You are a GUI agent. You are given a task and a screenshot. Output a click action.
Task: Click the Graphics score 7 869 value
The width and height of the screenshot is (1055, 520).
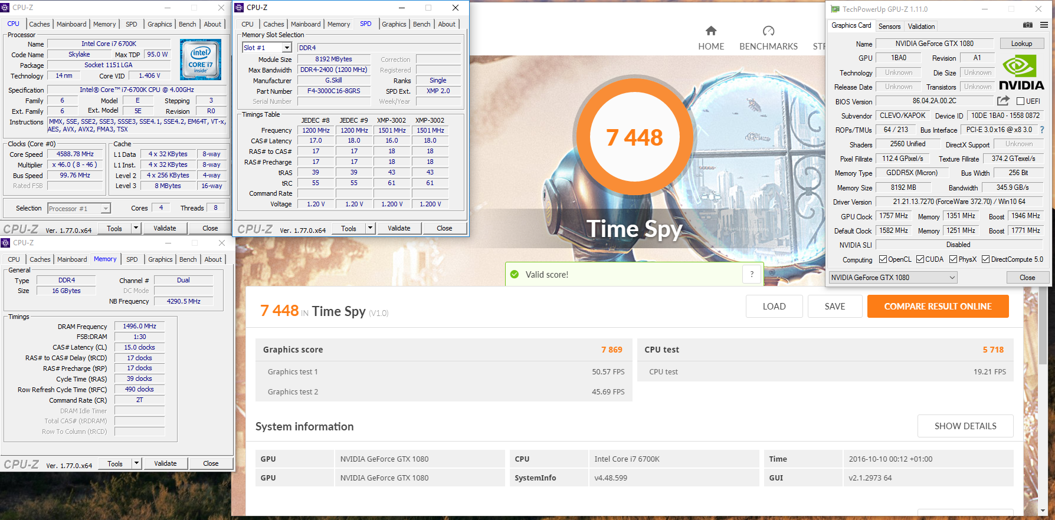pyautogui.click(x=612, y=350)
